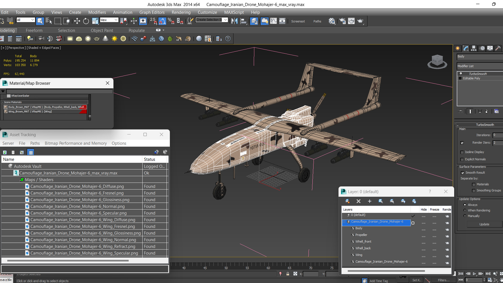Click the Layer dialog horizontal scrollbar
Screen dimensions: 503x283
386,271
